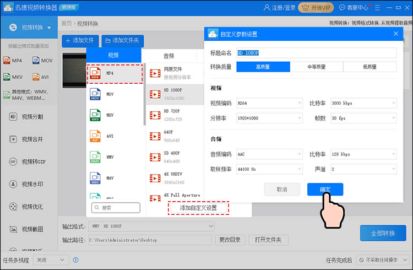Choose MP4 format in video list

[x=115, y=74]
